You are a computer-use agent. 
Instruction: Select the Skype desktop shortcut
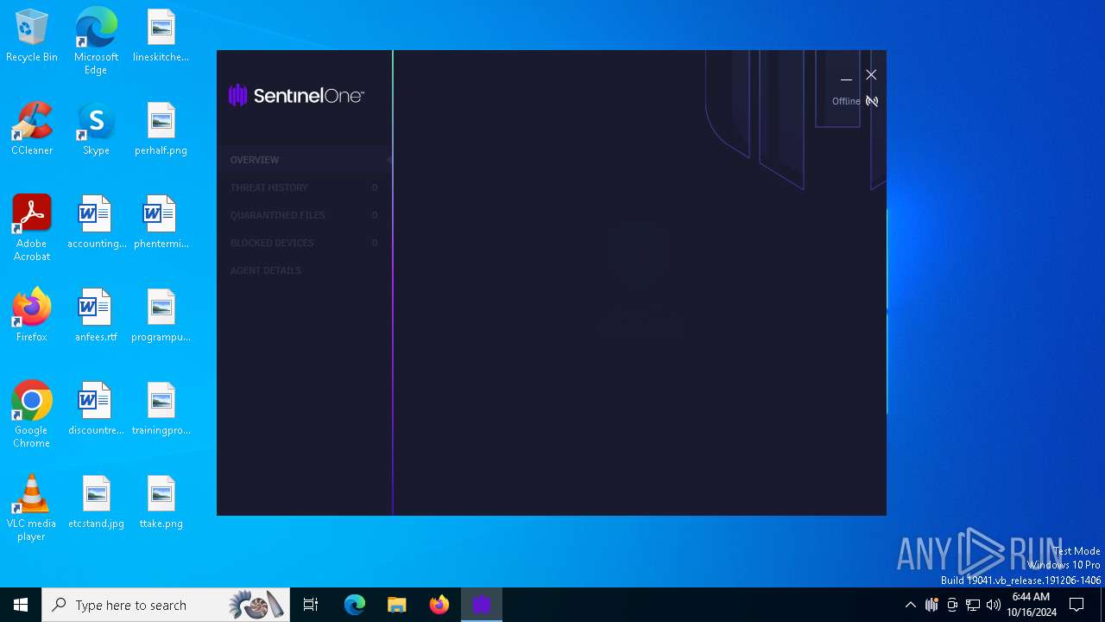[x=96, y=130]
